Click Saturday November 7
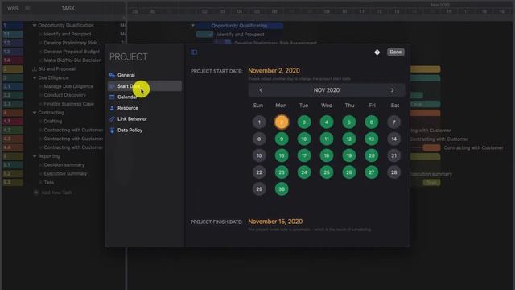The image size is (515, 290). click(x=393, y=122)
